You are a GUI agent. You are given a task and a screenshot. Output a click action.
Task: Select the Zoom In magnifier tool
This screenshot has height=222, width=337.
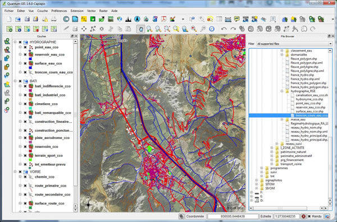pos(149,29)
